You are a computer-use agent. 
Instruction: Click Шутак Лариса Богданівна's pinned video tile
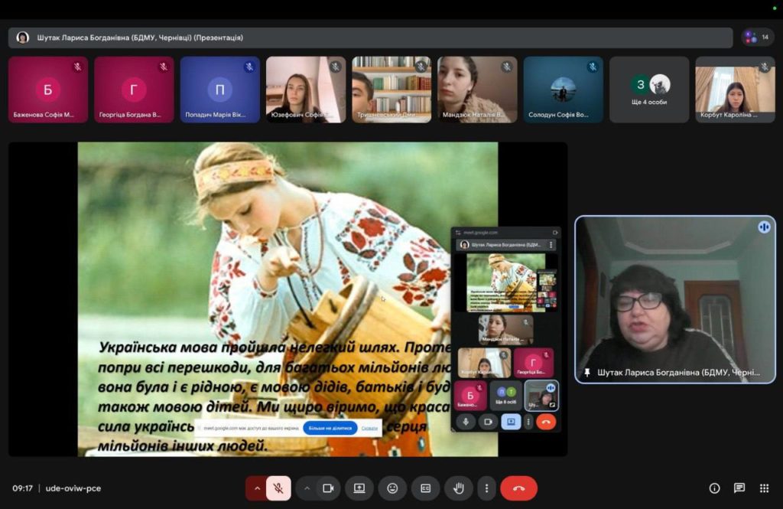674,299
